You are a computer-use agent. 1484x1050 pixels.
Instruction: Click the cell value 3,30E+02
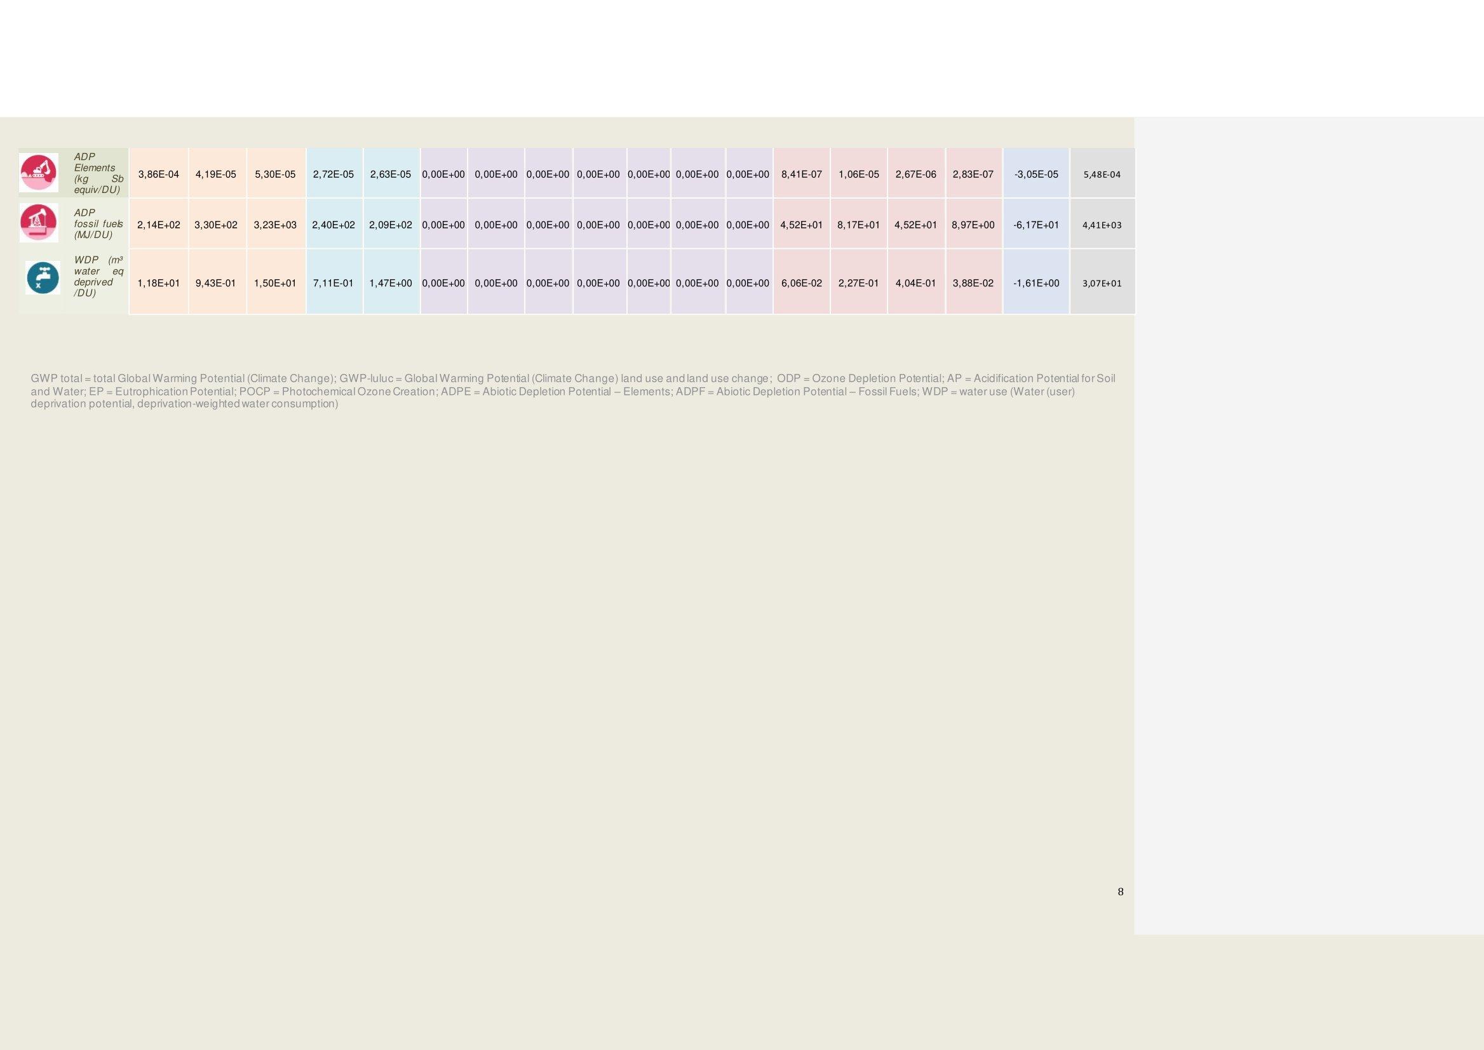coord(216,225)
